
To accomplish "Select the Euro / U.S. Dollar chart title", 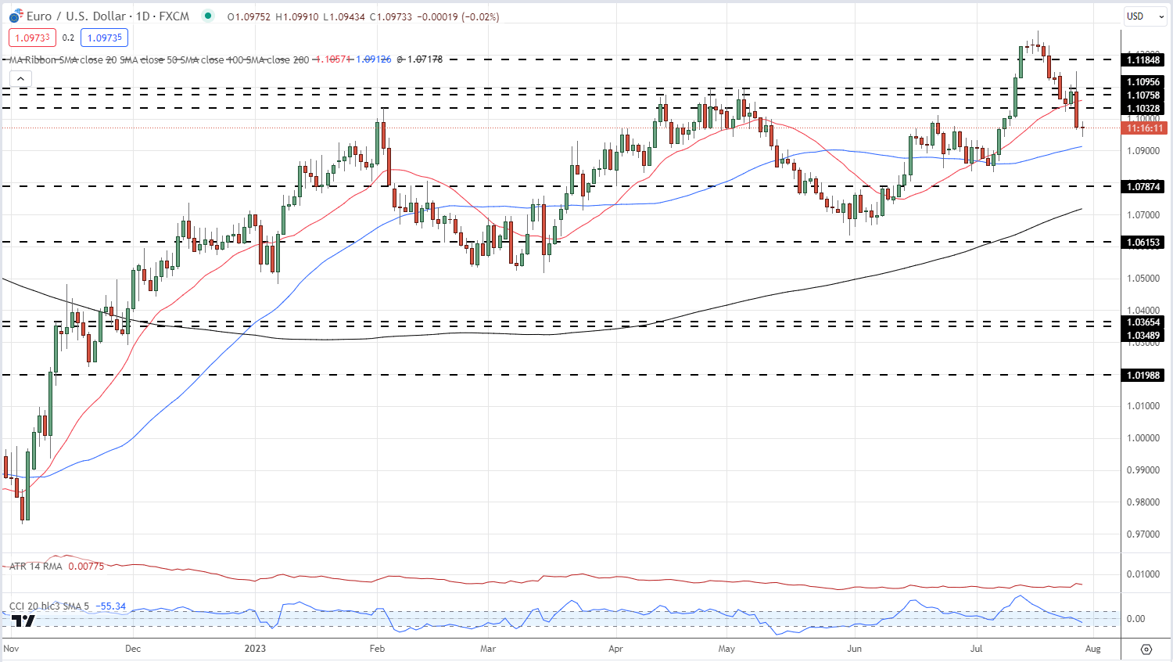I will click(x=109, y=16).
